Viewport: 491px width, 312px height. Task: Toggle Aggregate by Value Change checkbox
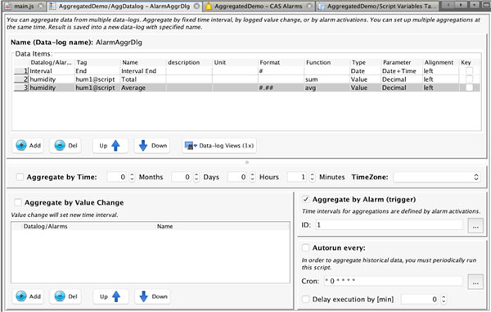click(x=18, y=202)
